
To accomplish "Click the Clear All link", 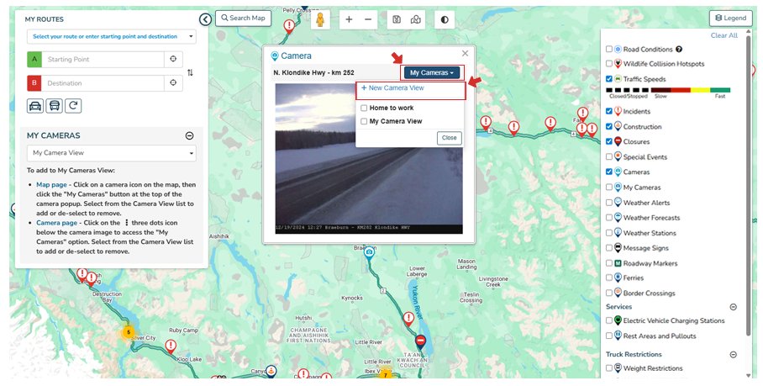I will pos(724,36).
